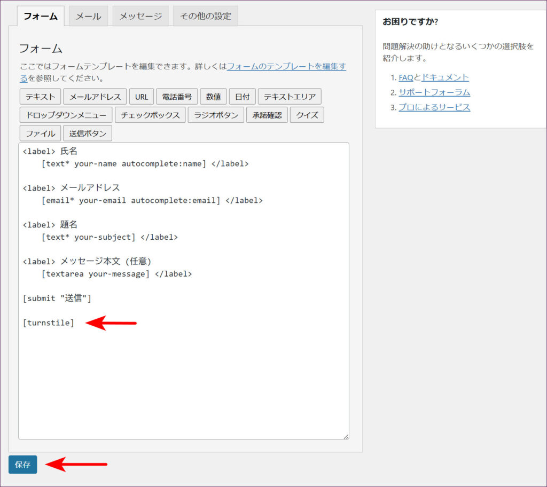Add a URL field tag

pos(142,97)
